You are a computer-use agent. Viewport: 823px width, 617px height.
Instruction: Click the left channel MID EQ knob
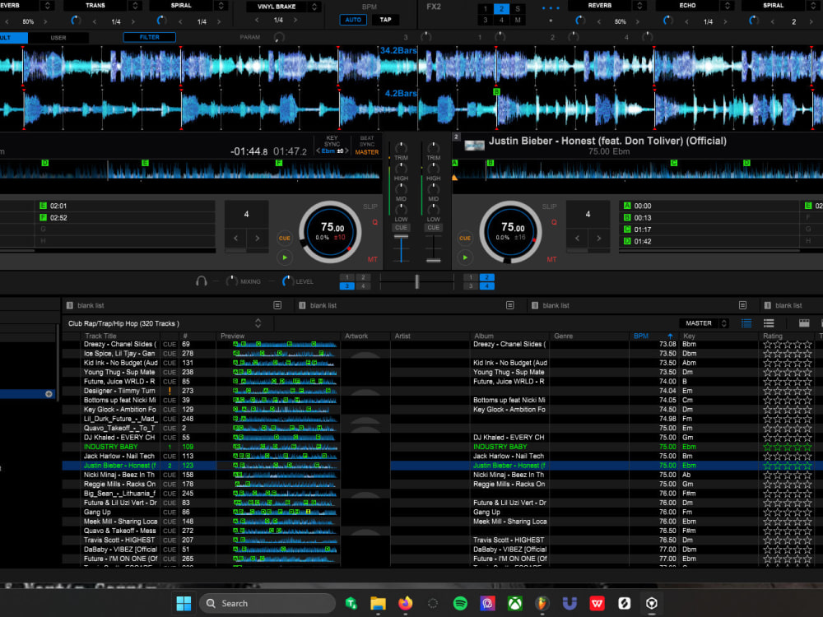(401, 189)
